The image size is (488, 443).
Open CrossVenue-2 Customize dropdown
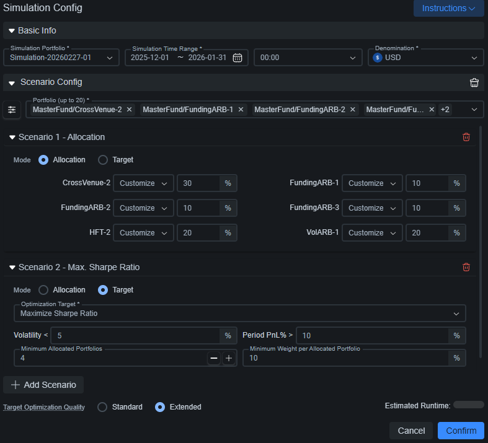coord(143,183)
